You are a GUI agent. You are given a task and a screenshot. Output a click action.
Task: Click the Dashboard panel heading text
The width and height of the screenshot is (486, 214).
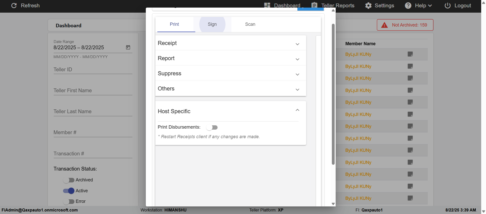69,26
